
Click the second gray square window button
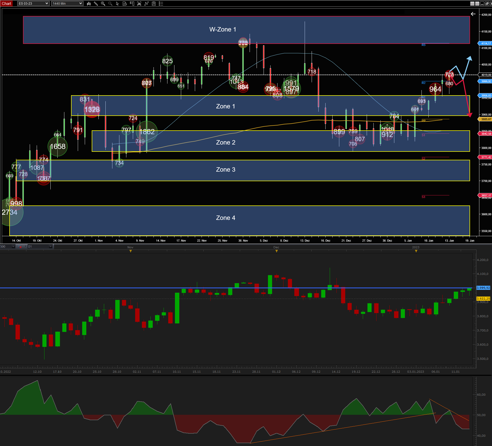(x=477, y=4)
